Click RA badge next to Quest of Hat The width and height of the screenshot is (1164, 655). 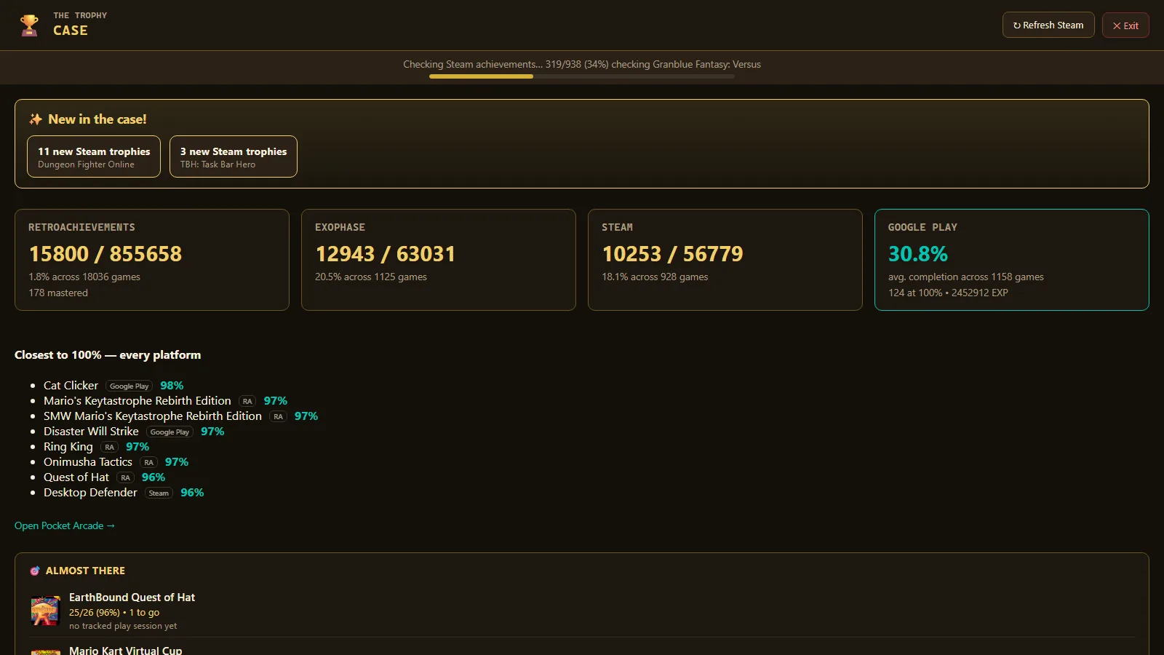pyautogui.click(x=125, y=478)
